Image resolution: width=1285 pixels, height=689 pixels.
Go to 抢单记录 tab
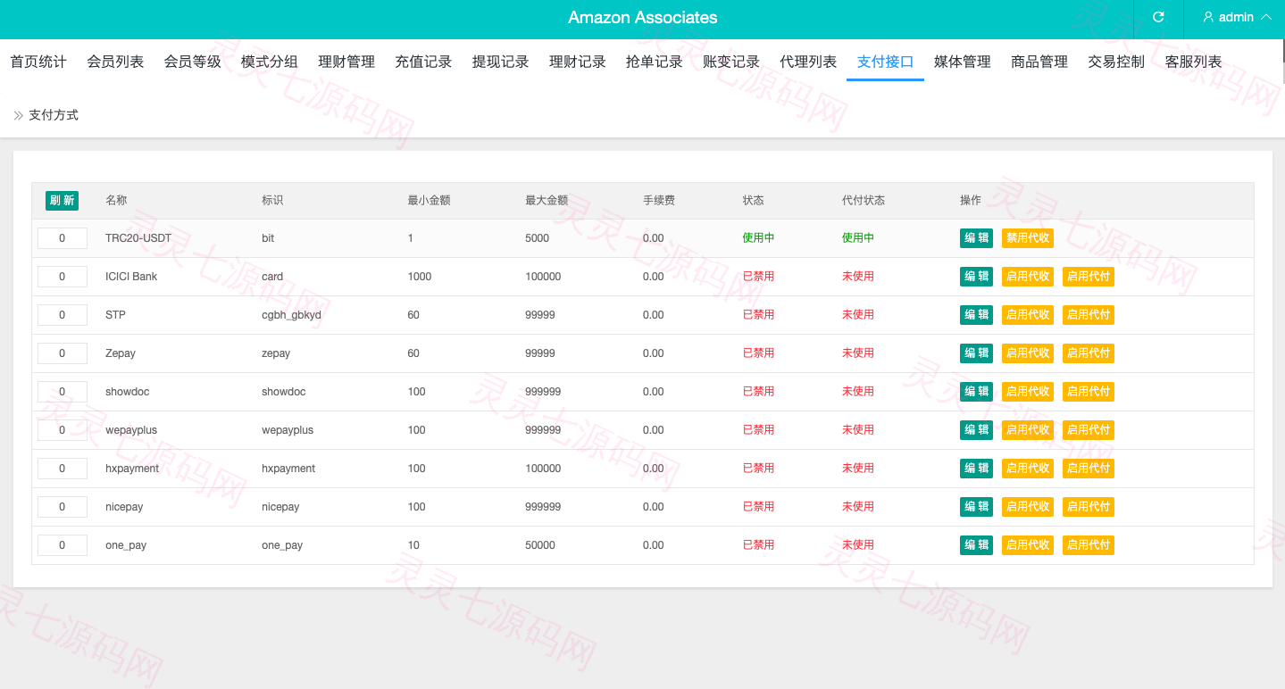[655, 62]
